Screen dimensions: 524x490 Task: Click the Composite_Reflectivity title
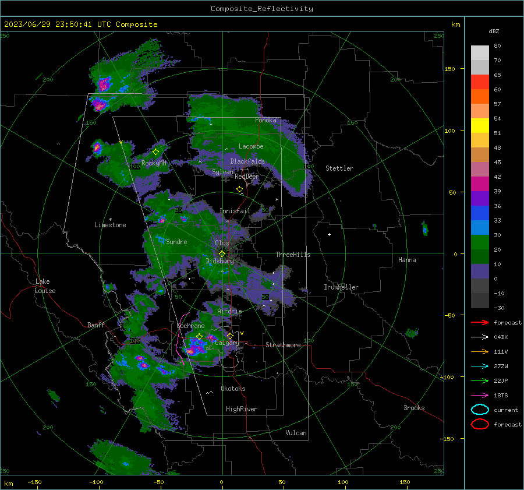pyautogui.click(x=261, y=9)
